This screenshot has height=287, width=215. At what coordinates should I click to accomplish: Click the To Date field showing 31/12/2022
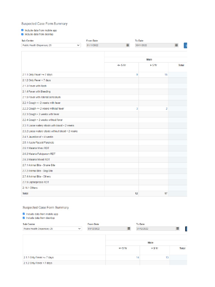tap(156, 229)
